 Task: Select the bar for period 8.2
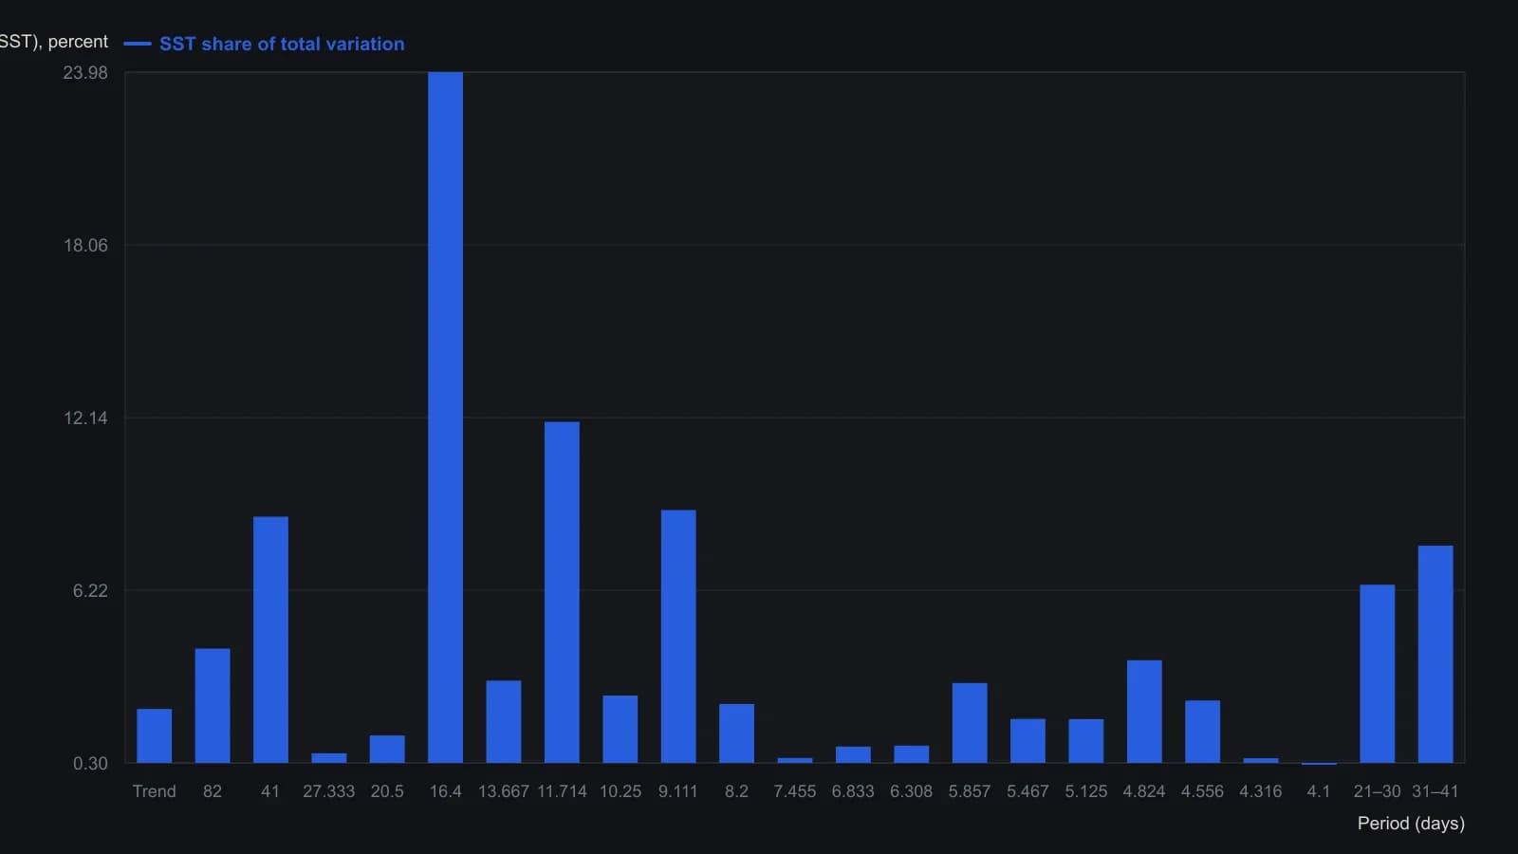736,733
